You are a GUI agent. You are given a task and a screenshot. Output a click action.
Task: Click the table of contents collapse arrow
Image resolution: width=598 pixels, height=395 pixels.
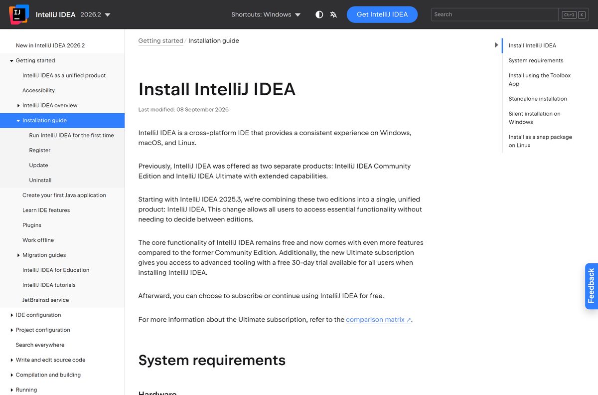[x=496, y=45]
